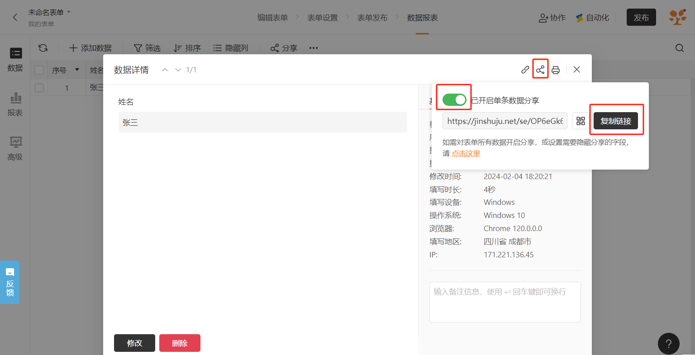Screen dimensions: 695x355
Task: Disable the 已开启单条数据分享 toggle
Action: 454,100
